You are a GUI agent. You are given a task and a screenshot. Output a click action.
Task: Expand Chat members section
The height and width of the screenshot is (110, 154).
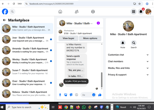click(x=128, y=61)
